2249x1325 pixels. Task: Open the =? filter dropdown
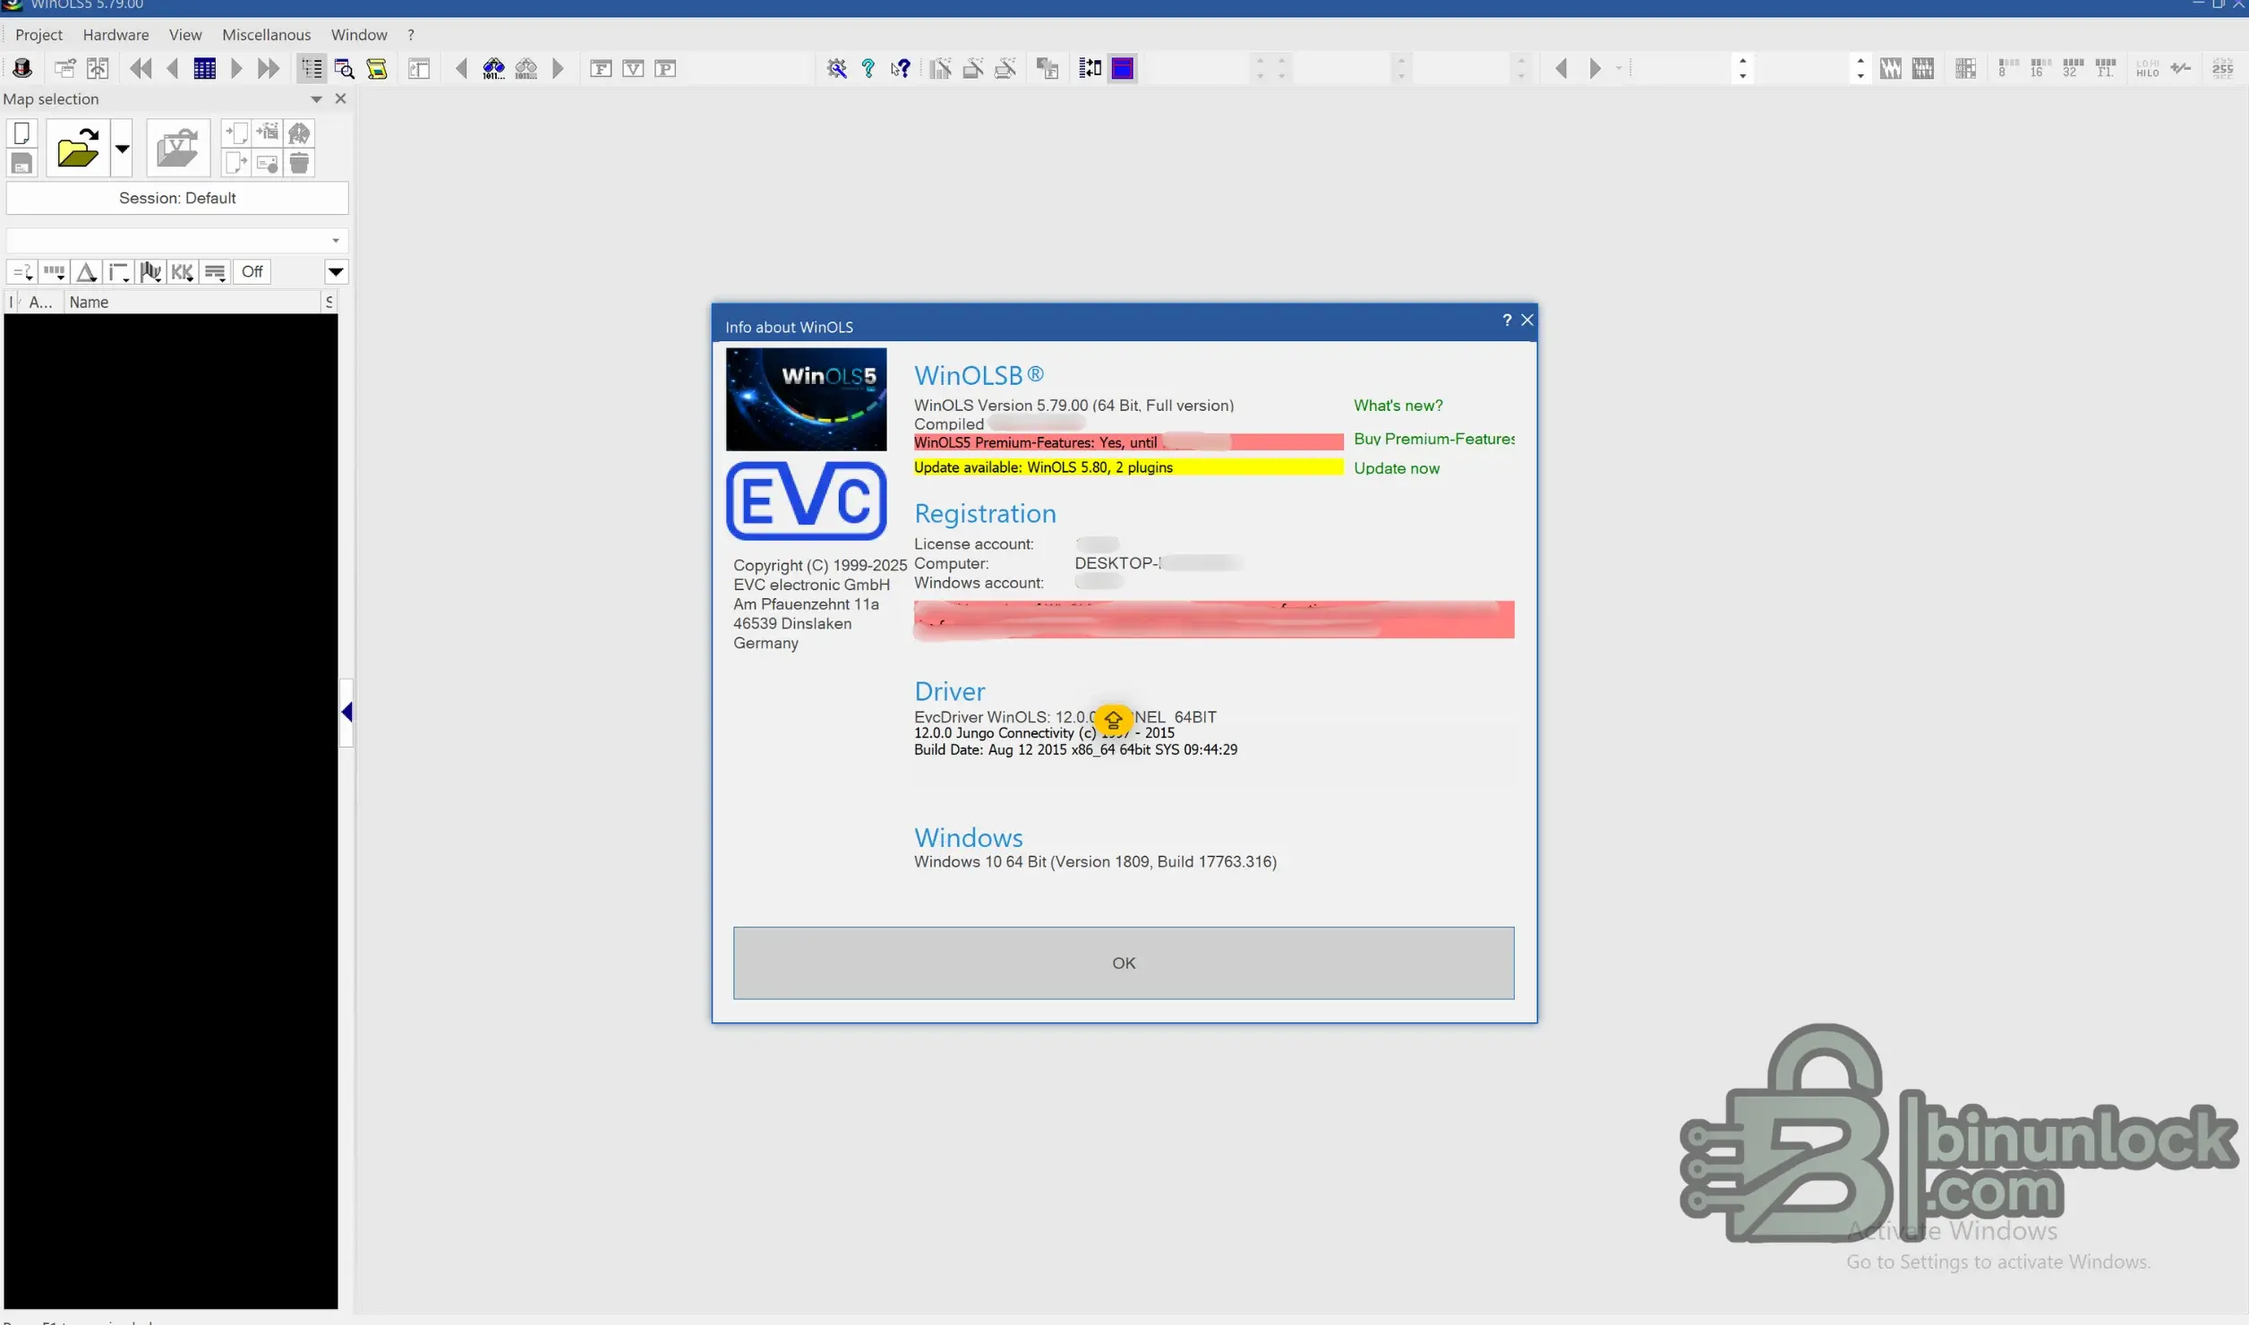[22, 272]
